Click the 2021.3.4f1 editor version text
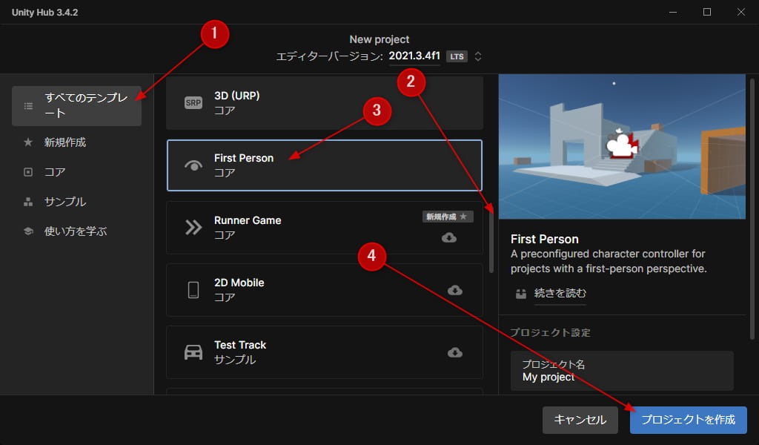Screen dimensions: 759x445 (x=414, y=56)
